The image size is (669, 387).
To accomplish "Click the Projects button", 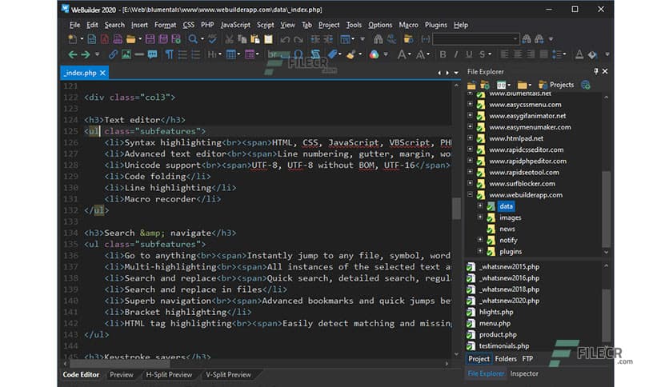I will click(556, 85).
